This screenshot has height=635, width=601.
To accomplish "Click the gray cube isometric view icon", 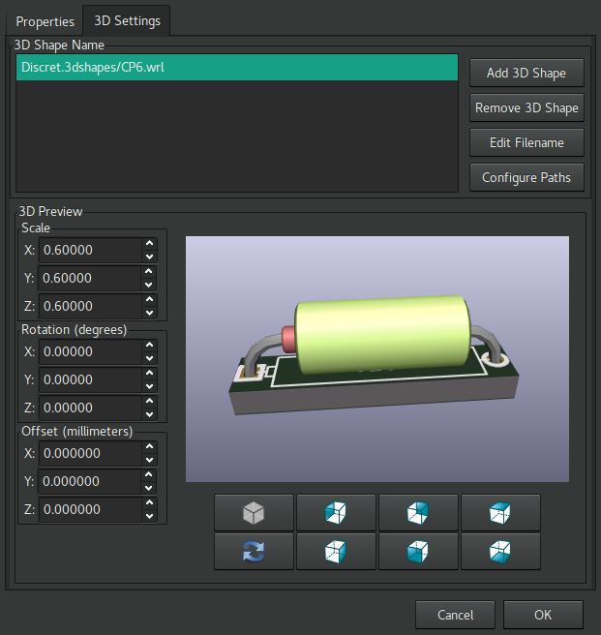I will [254, 512].
